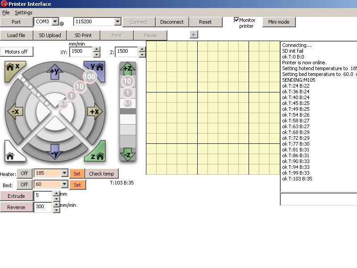Click Load file button
Screen dimensions: 357x268
tap(17, 35)
